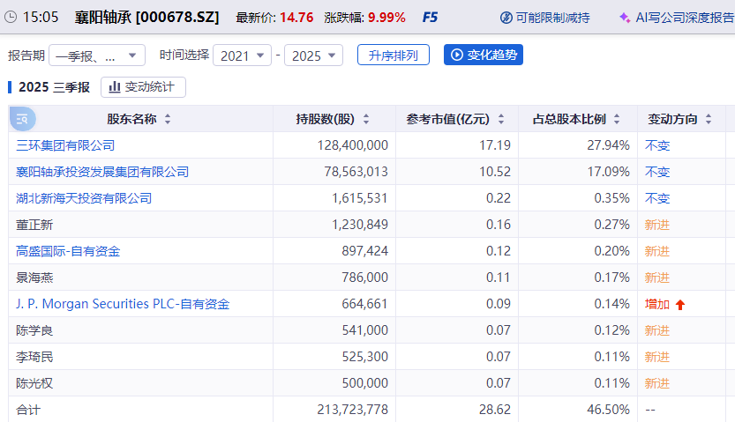The width and height of the screenshot is (735, 422).
Task: Toggle 升序排列 sort order
Action: [393, 55]
